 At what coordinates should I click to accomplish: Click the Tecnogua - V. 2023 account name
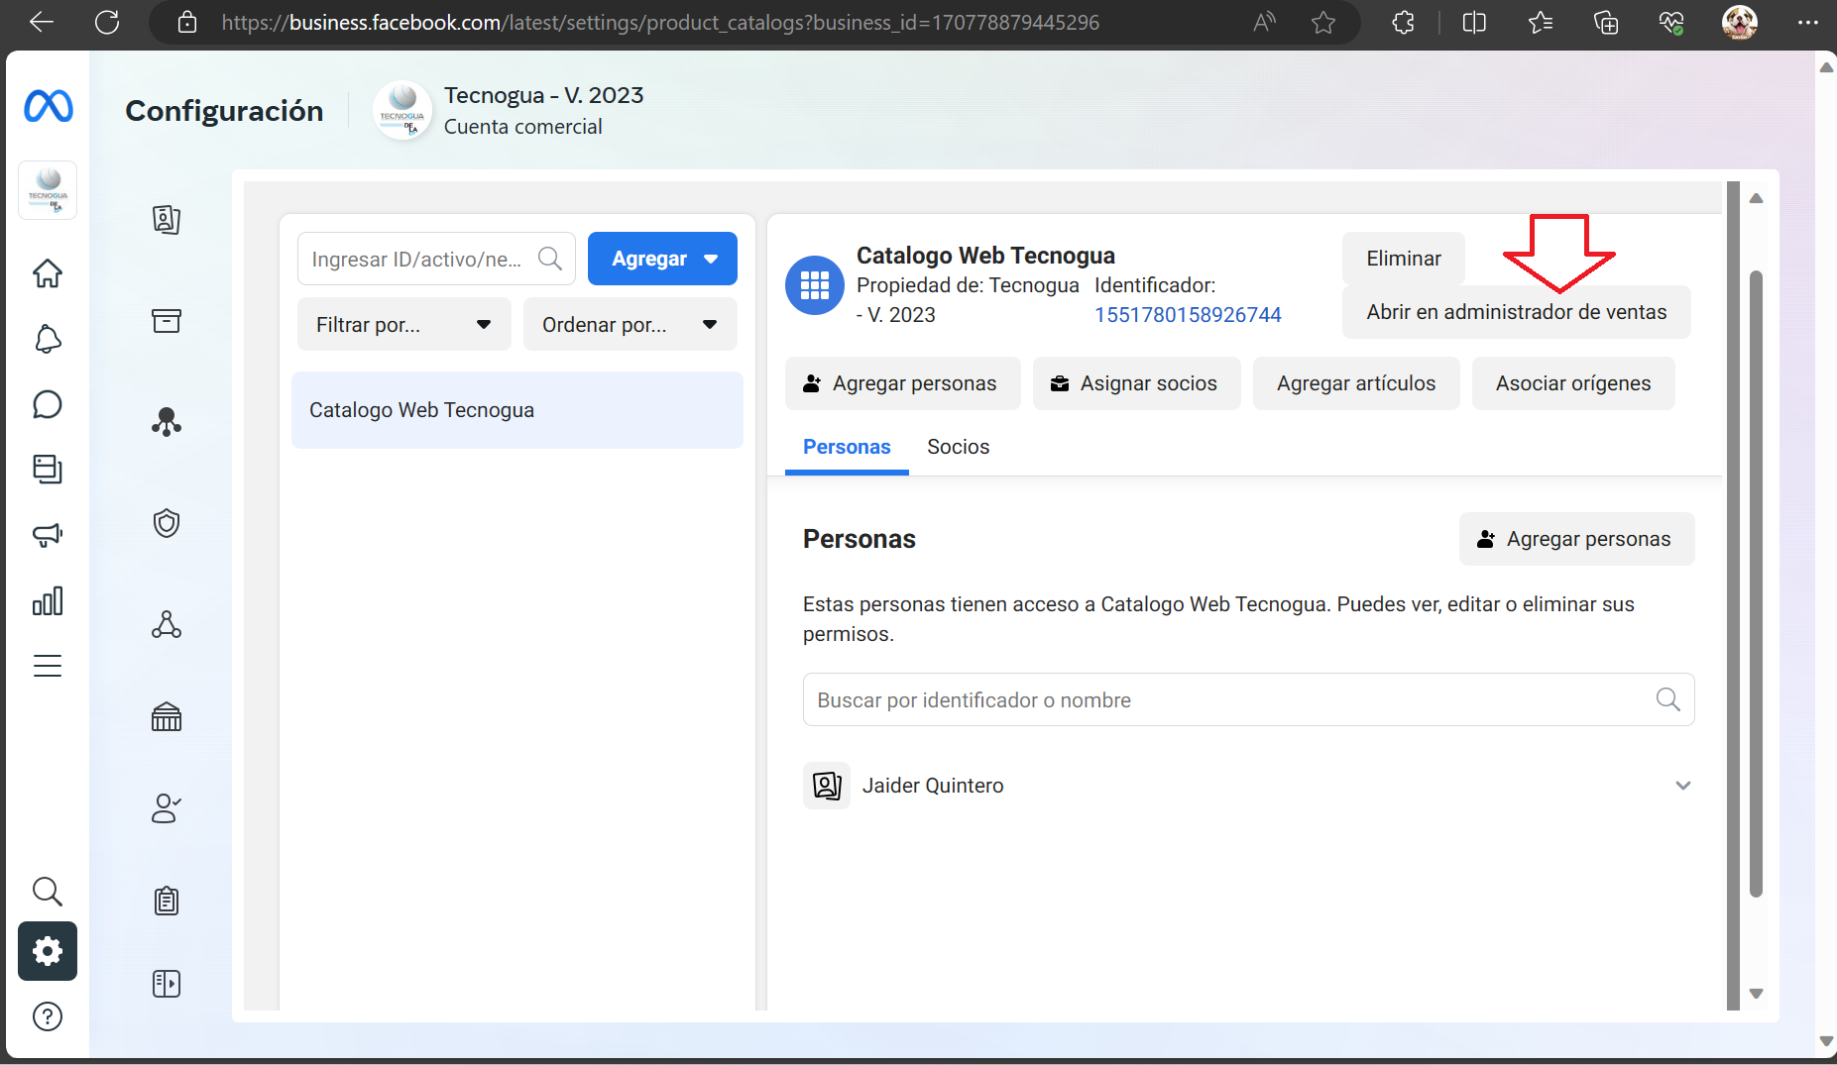[543, 95]
